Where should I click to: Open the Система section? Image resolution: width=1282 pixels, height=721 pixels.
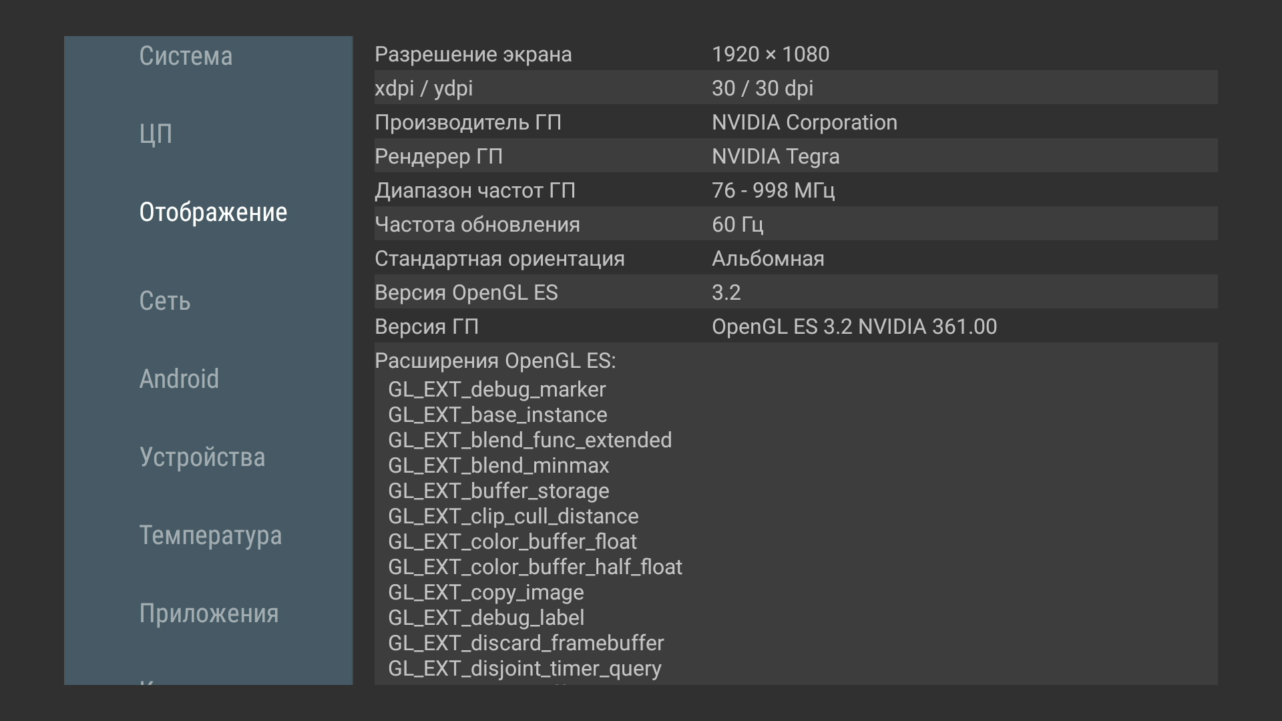186,56
